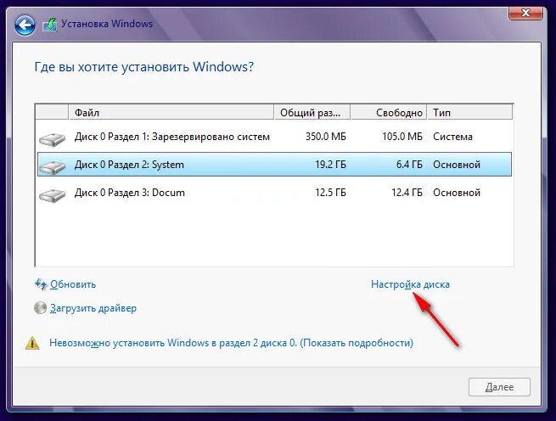The width and height of the screenshot is (556, 421).
Task: Click drive icon for Disk 0 Partition 2 System
Action: pyautogui.click(x=52, y=167)
